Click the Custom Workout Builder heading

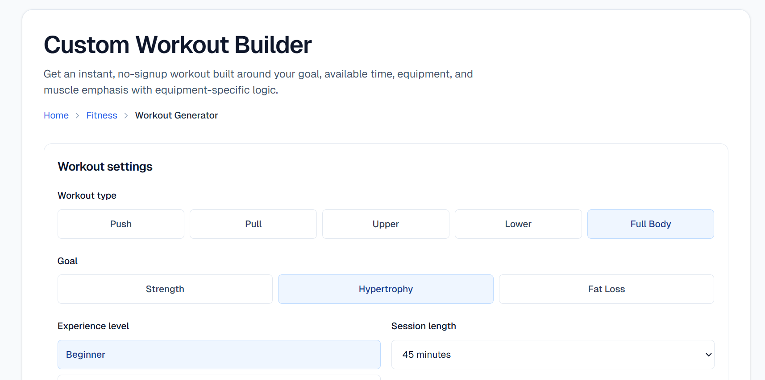[x=178, y=45]
